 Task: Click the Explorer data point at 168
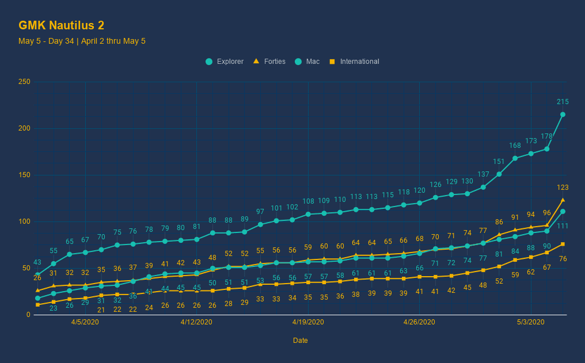point(515,158)
